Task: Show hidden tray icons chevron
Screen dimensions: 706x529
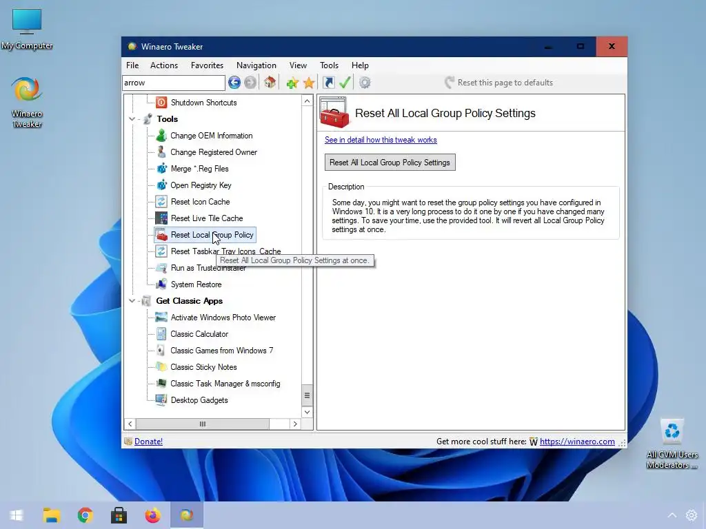Action: [672, 515]
